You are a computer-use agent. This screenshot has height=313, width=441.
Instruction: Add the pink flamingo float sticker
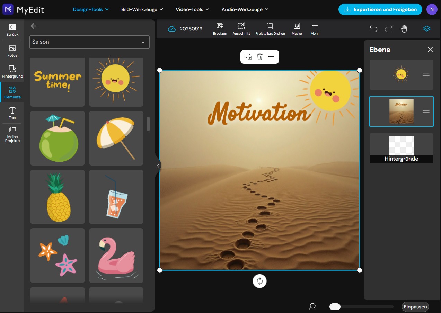click(116, 256)
